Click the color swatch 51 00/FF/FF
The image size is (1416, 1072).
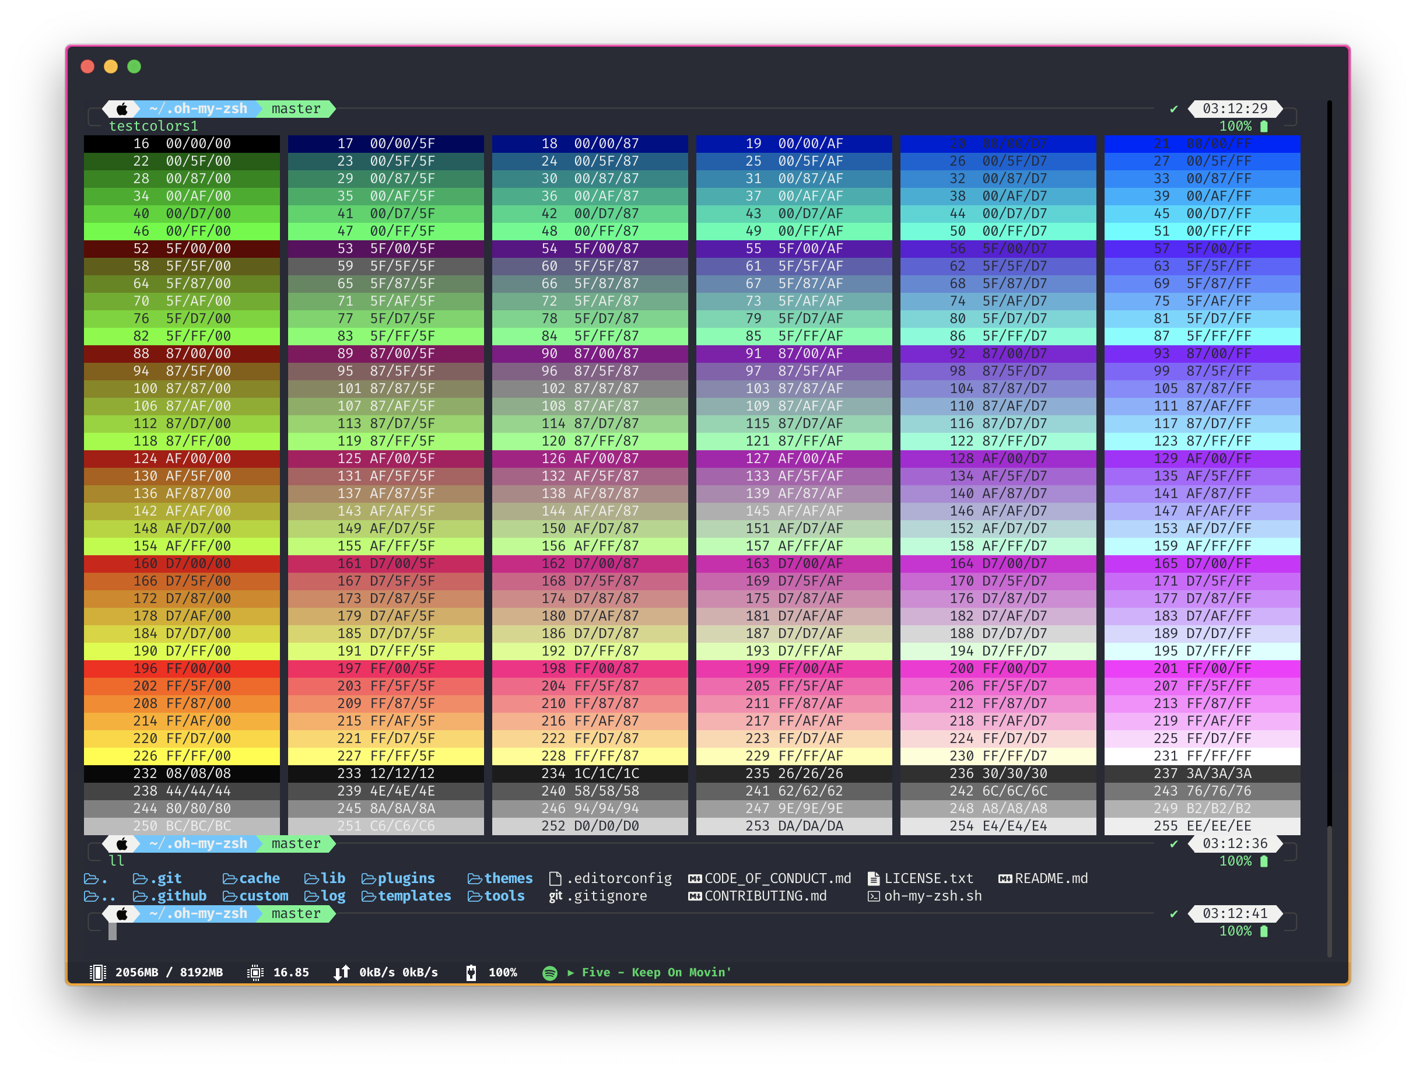[x=1202, y=231]
